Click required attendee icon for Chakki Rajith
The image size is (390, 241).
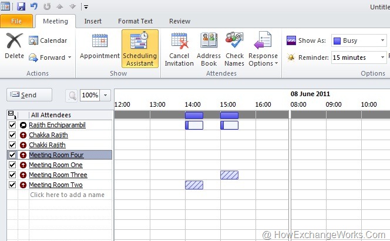(x=23, y=145)
